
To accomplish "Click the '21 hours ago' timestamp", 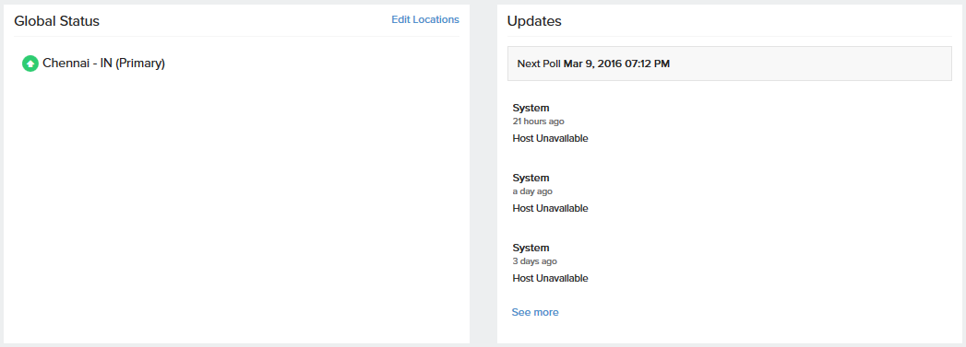I will click(x=538, y=121).
